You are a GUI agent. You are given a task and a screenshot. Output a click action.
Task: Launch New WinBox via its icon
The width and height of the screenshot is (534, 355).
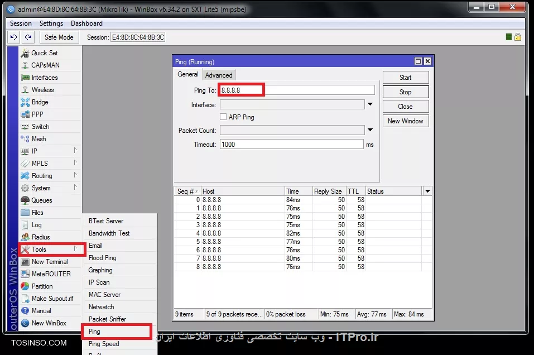25,323
